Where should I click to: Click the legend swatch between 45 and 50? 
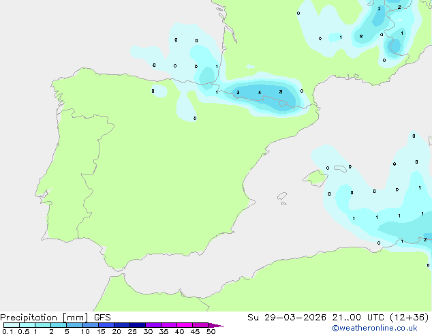[200, 325]
